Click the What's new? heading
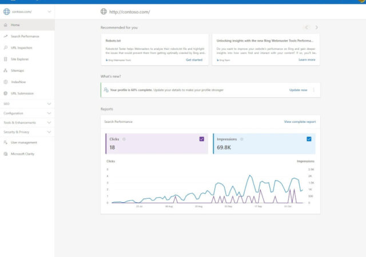The height and width of the screenshot is (257, 366). point(111,77)
